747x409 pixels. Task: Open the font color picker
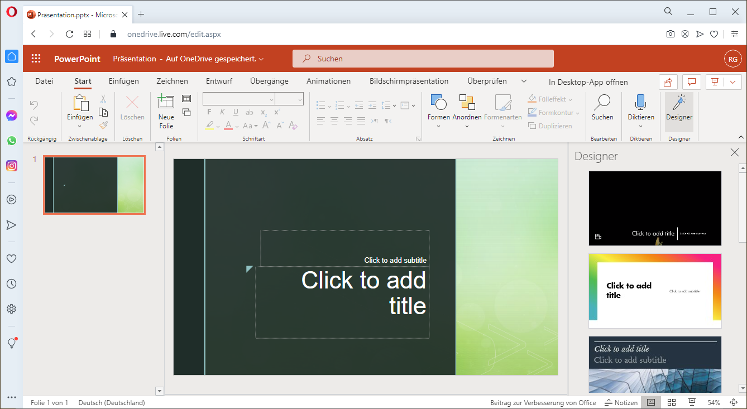[237, 126]
